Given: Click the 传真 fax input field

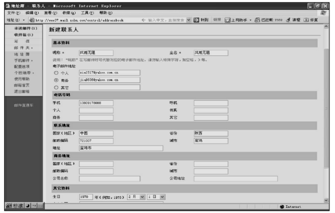Looking at the screenshot, I should tap(211, 110).
